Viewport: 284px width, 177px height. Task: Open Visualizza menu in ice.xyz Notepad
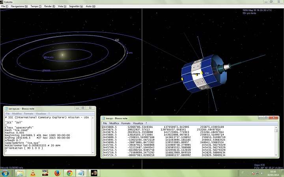click(x=138, y=123)
